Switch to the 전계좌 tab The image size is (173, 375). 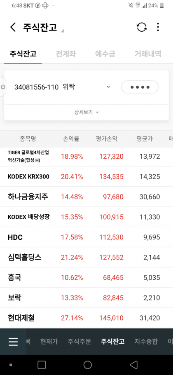pyautogui.click(x=66, y=54)
